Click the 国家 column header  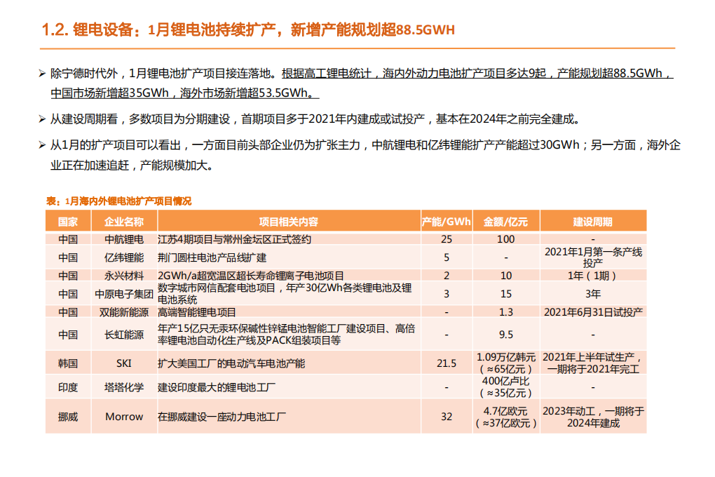point(68,220)
